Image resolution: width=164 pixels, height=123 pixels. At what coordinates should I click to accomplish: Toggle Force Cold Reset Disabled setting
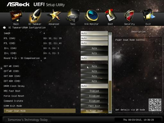94,96
